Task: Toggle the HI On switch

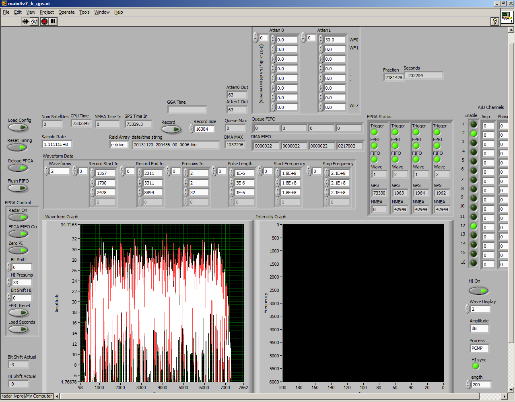Action: pyautogui.click(x=478, y=290)
